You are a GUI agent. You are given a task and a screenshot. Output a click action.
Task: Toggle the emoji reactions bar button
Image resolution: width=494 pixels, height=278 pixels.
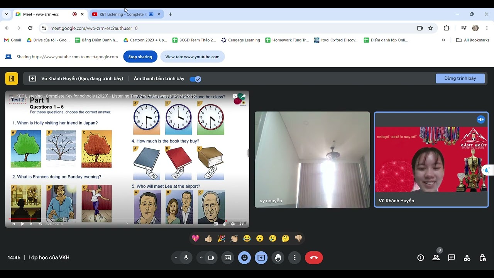point(244,258)
